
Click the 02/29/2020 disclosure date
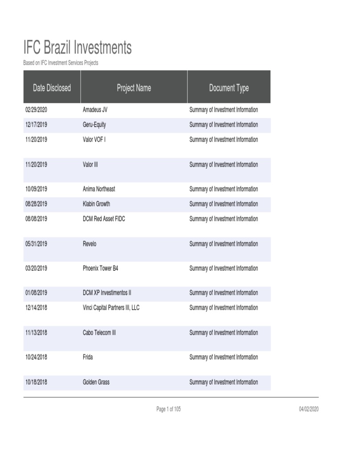tap(36, 110)
